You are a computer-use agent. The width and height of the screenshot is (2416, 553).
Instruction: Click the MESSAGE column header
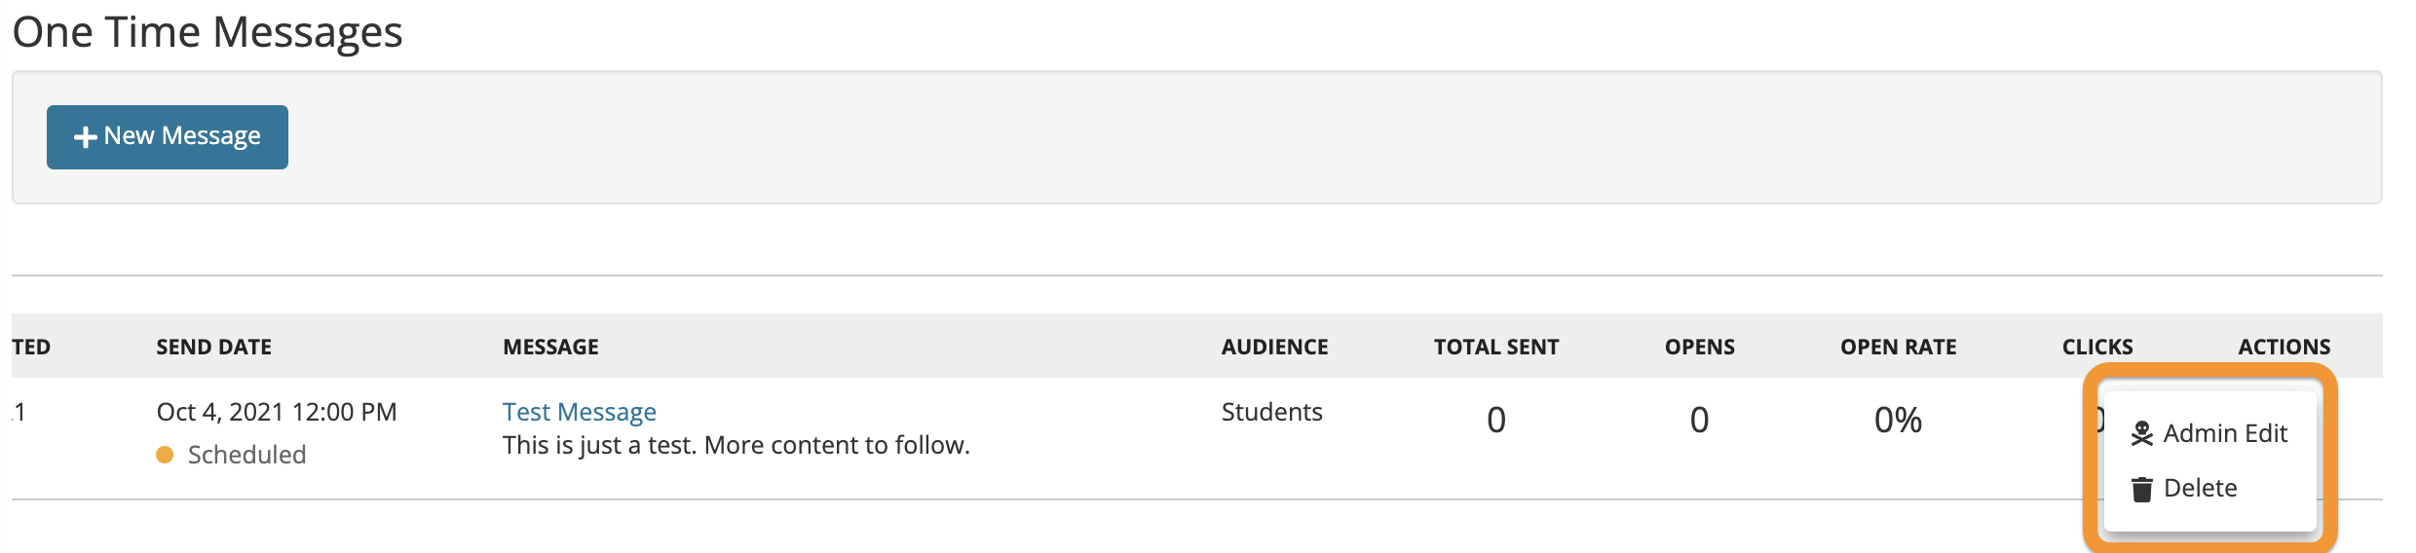(550, 347)
